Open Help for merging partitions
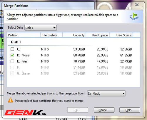 pyautogui.click(x=130, y=110)
